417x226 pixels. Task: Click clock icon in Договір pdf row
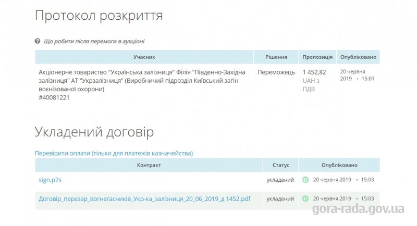pyautogui.click(x=305, y=198)
